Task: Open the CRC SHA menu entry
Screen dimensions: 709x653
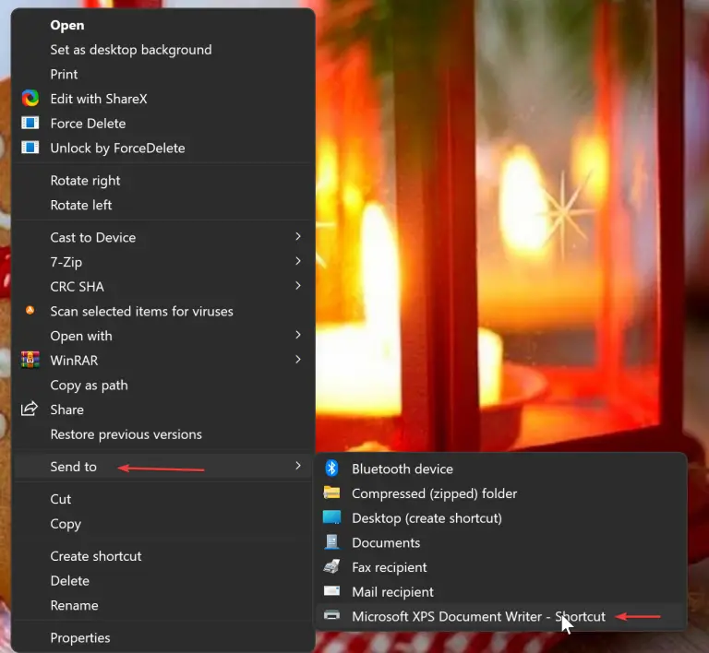Action: (x=163, y=287)
